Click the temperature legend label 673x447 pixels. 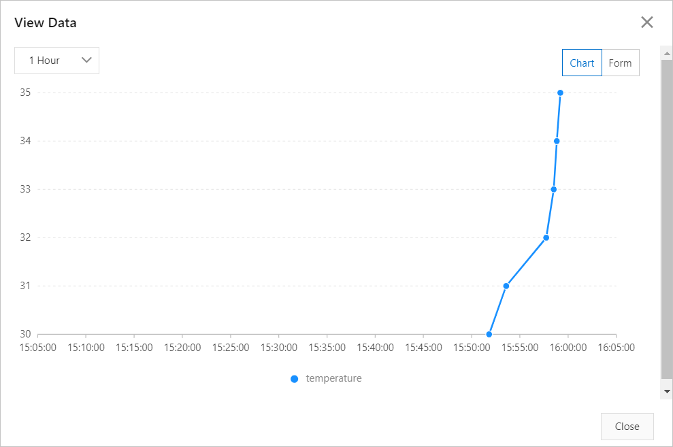[333, 378]
